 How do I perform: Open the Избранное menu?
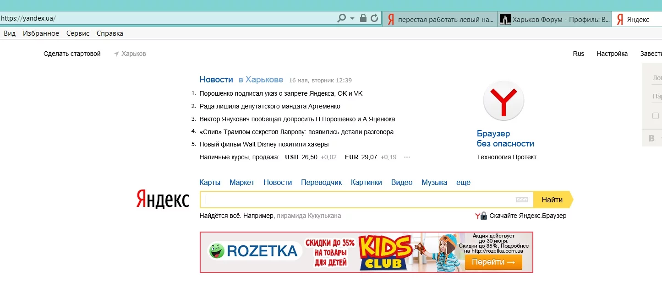click(x=41, y=33)
